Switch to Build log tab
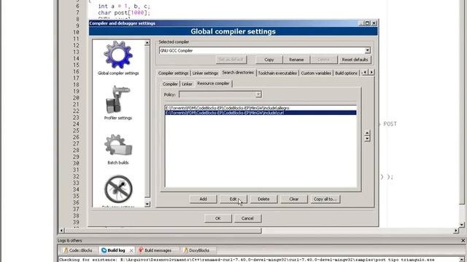Image resolution: width=467 pixels, height=262 pixels. pos(116,250)
